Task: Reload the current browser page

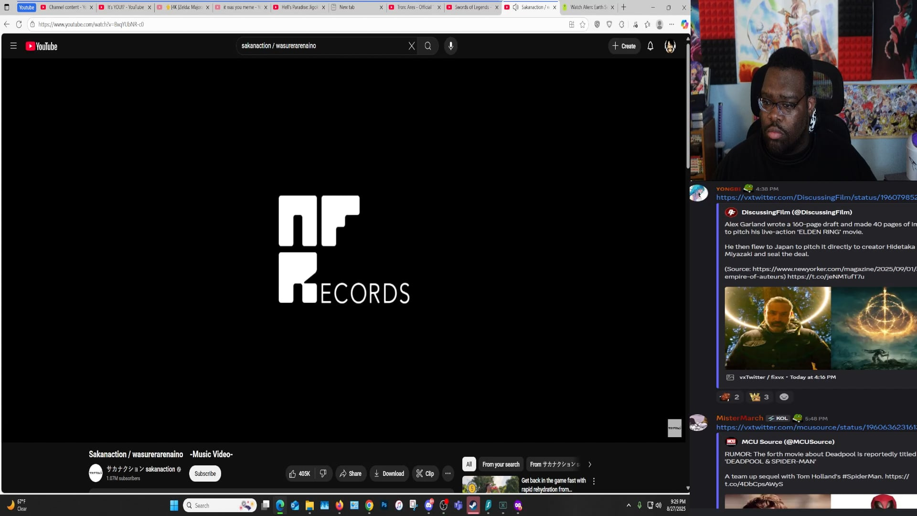Action: (19, 24)
